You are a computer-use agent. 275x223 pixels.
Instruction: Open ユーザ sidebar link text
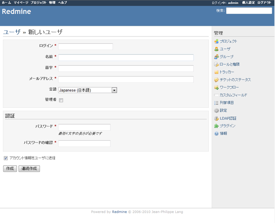225,49
